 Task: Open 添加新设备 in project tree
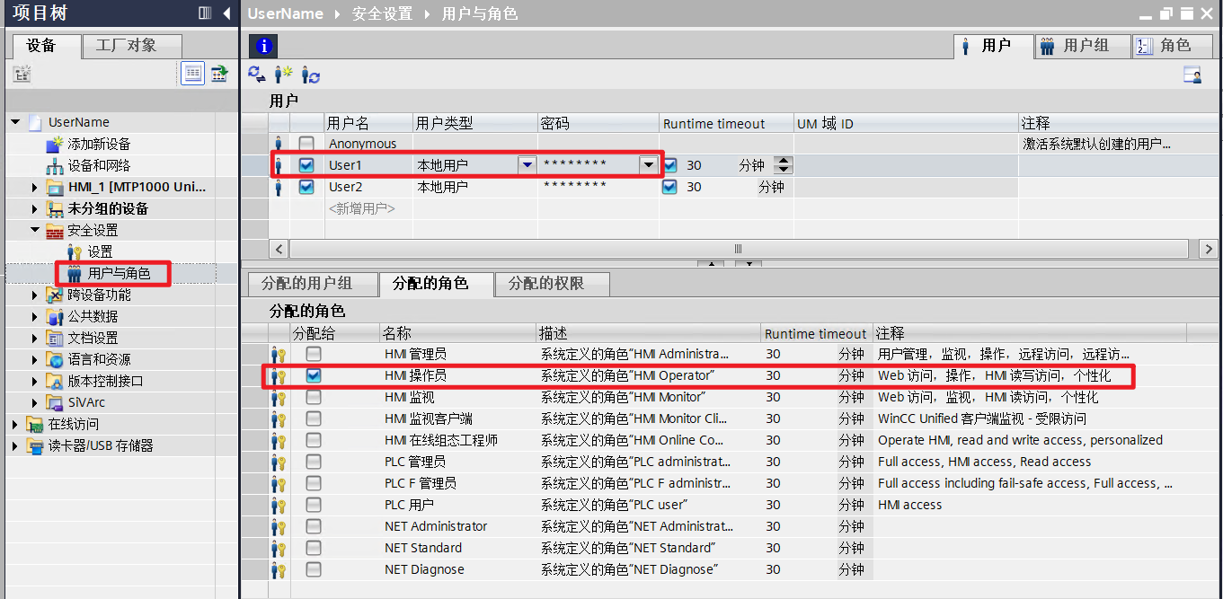[99, 144]
